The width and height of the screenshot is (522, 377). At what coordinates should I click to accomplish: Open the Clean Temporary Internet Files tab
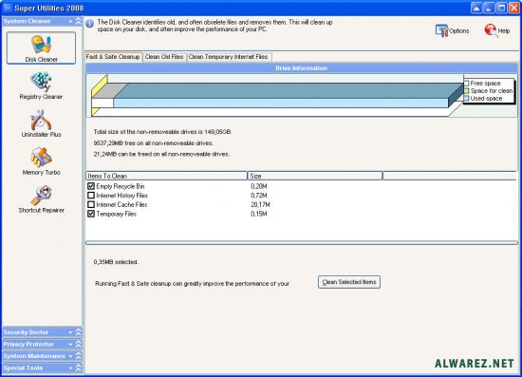(x=229, y=57)
